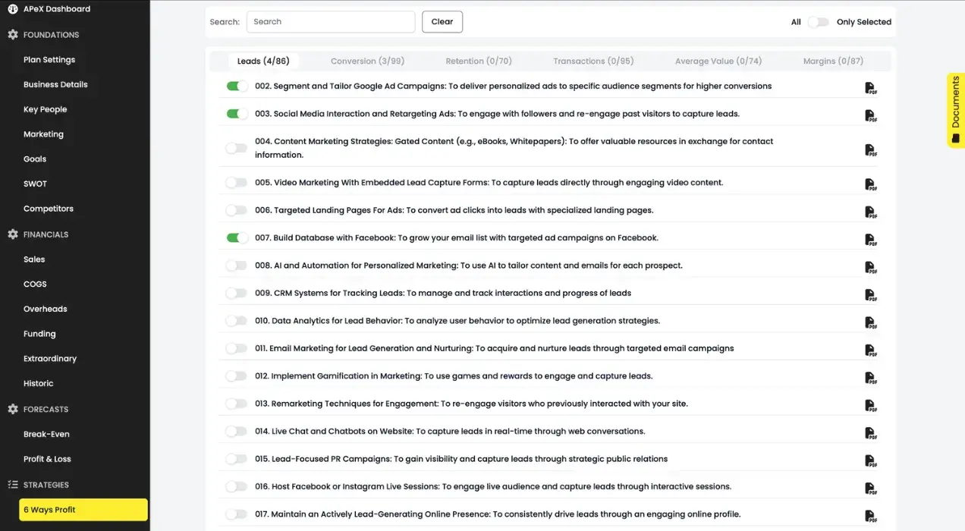Open the Marketing sidebar page
Image resolution: width=965 pixels, height=531 pixels.
[x=43, y=134]
